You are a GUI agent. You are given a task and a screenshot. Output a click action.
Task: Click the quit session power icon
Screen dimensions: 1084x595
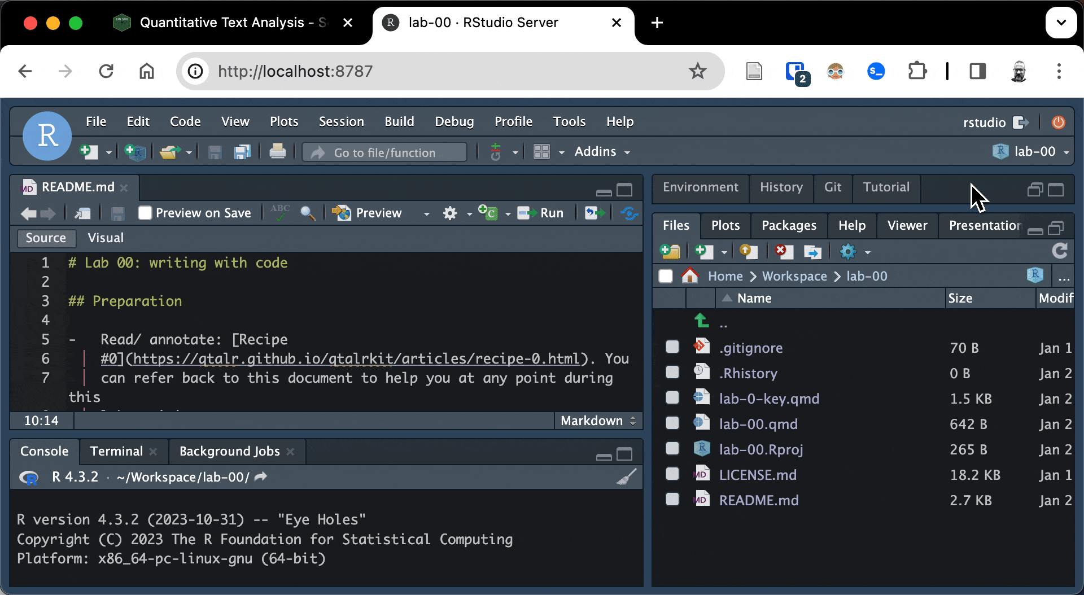[x=1058, y=123]
